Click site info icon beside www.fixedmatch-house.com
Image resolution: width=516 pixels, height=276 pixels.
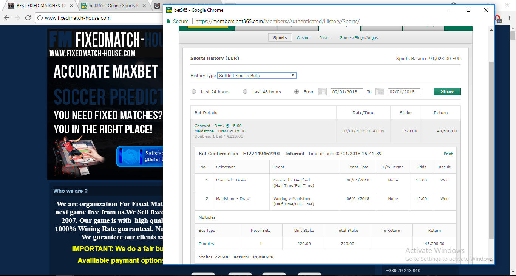(40, 18)
